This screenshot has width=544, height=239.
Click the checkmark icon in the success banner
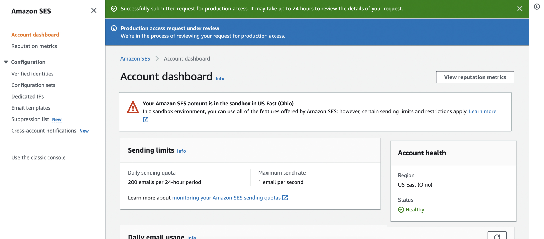tap(114, 8)
